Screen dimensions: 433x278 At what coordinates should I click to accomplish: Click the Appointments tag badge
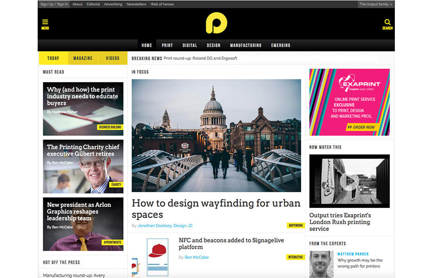(112, 242)
